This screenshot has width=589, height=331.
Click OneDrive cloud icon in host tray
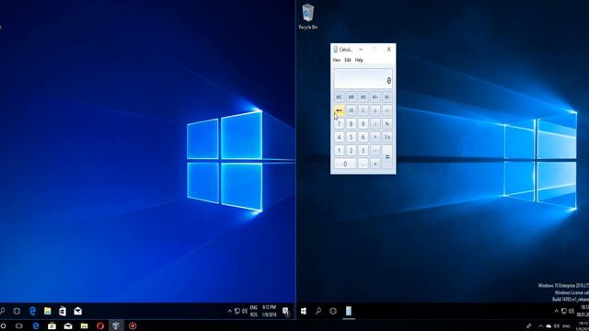549,325
